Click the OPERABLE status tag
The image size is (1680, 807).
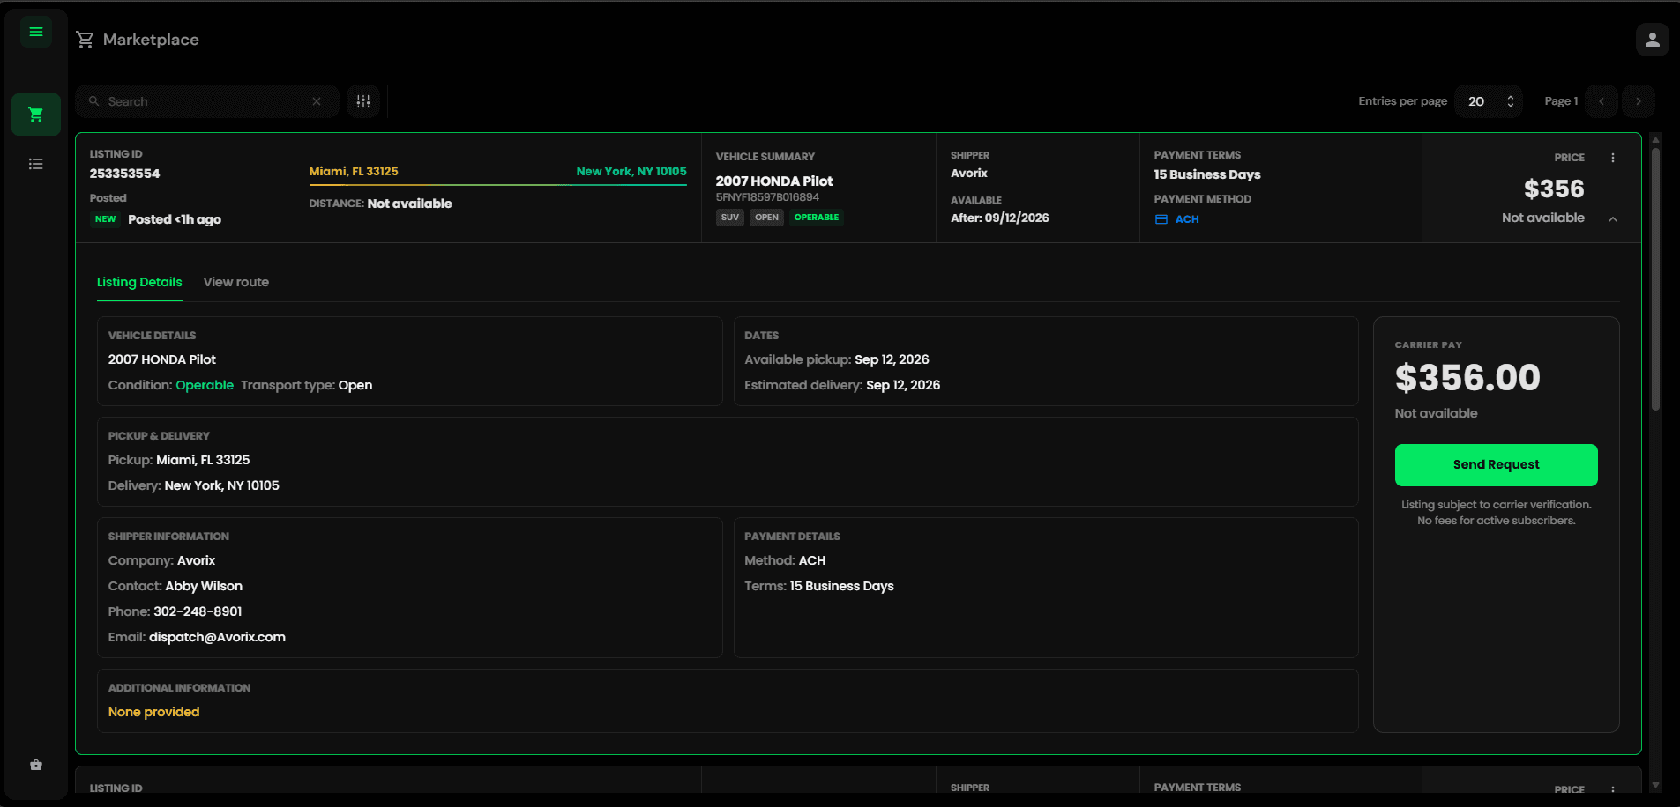[817, 218]
